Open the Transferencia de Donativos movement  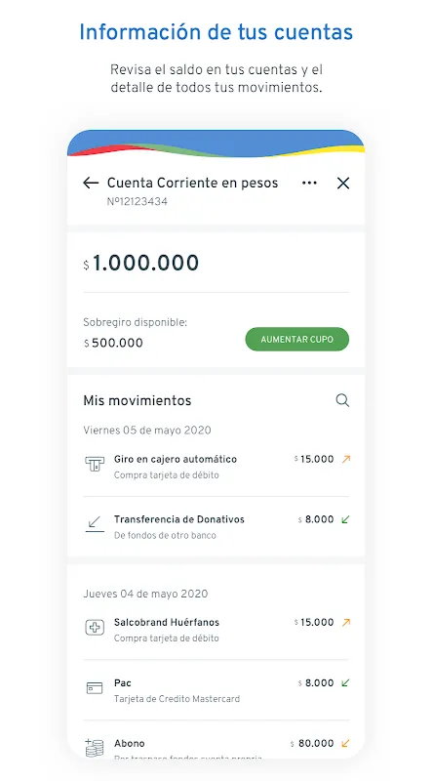(216, 526)
